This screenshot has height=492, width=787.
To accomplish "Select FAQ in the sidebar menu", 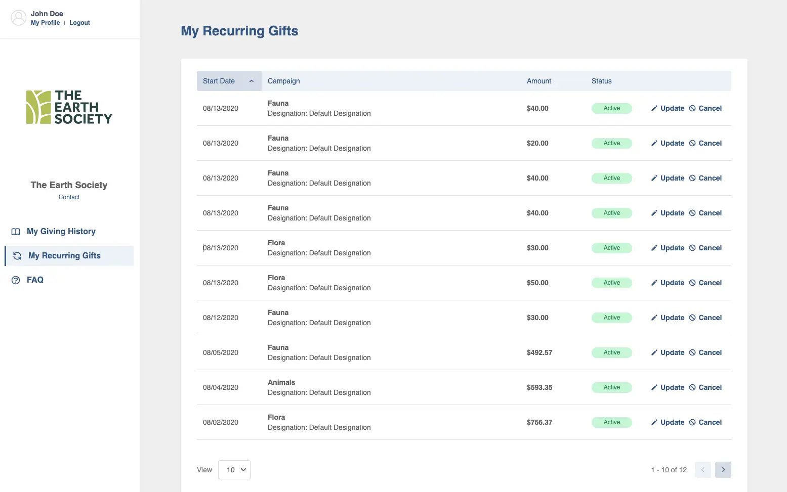I will [35, 280].
